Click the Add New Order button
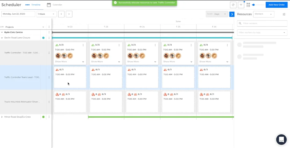Image resolution: width=290 pixels, height=148 pixels. [277, 5]
